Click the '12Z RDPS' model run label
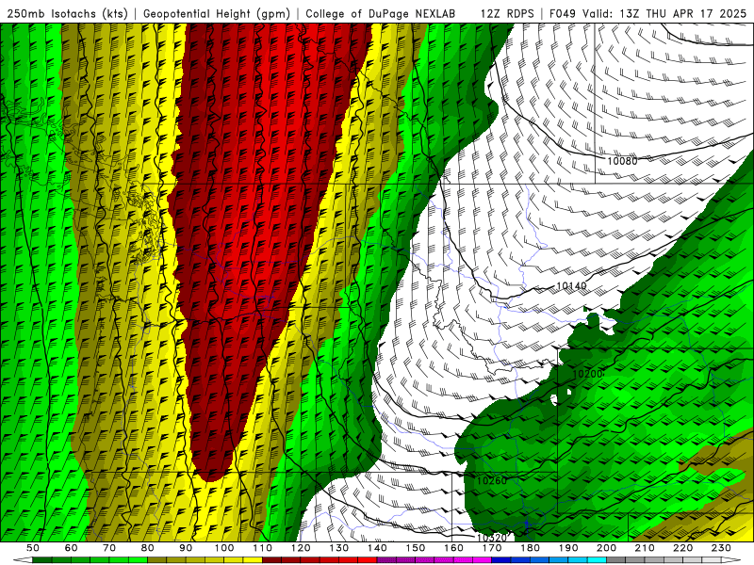Image resolution: width=754 pixels, height=565 pixels. pyautogui.click(x=507, y=14)
